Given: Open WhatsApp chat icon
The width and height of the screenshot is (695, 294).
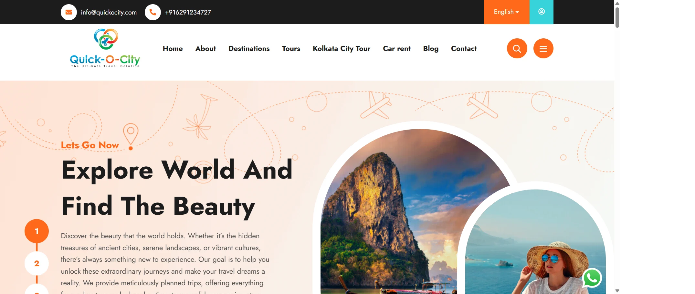Looking at the screenshot, I should tap(592, 278).
